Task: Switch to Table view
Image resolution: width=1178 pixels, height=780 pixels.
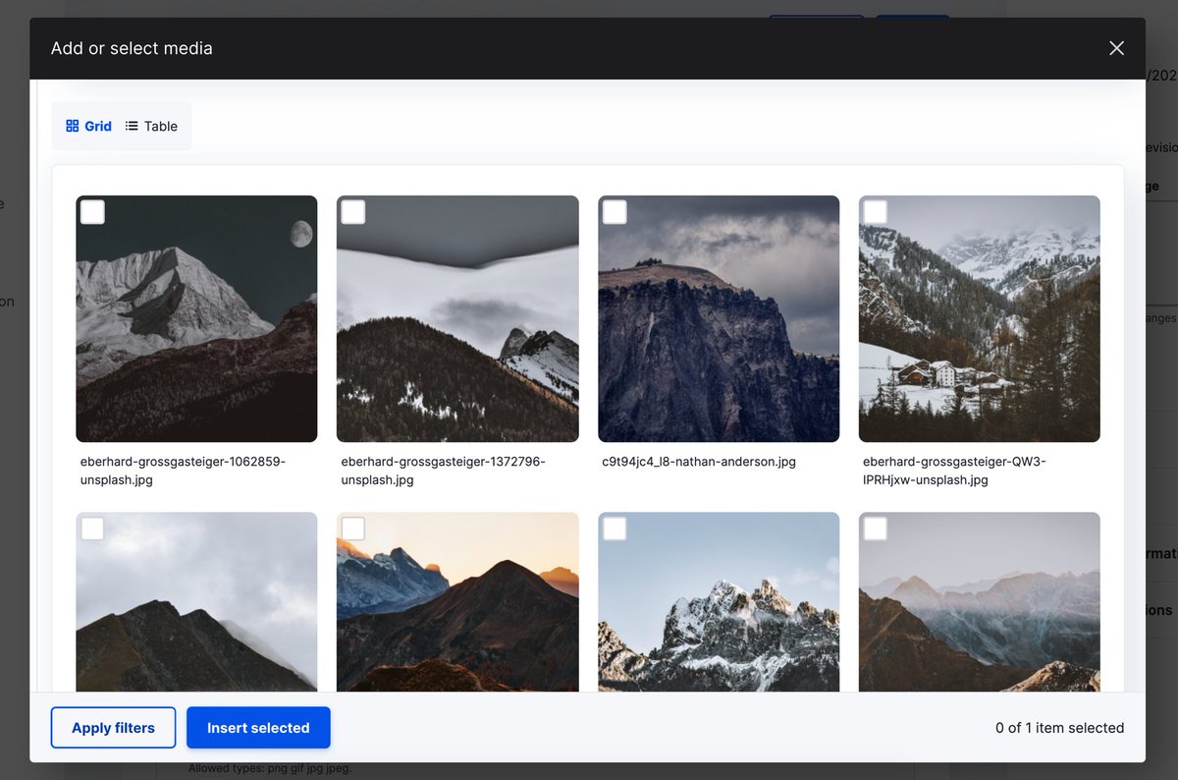Action: click(151, 126)
